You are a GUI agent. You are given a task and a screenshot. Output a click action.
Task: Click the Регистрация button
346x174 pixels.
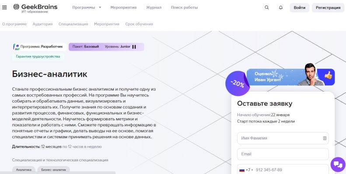click(328, 8)
